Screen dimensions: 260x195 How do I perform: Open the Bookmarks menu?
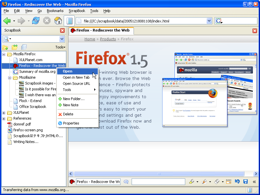(x=55, y=11)
